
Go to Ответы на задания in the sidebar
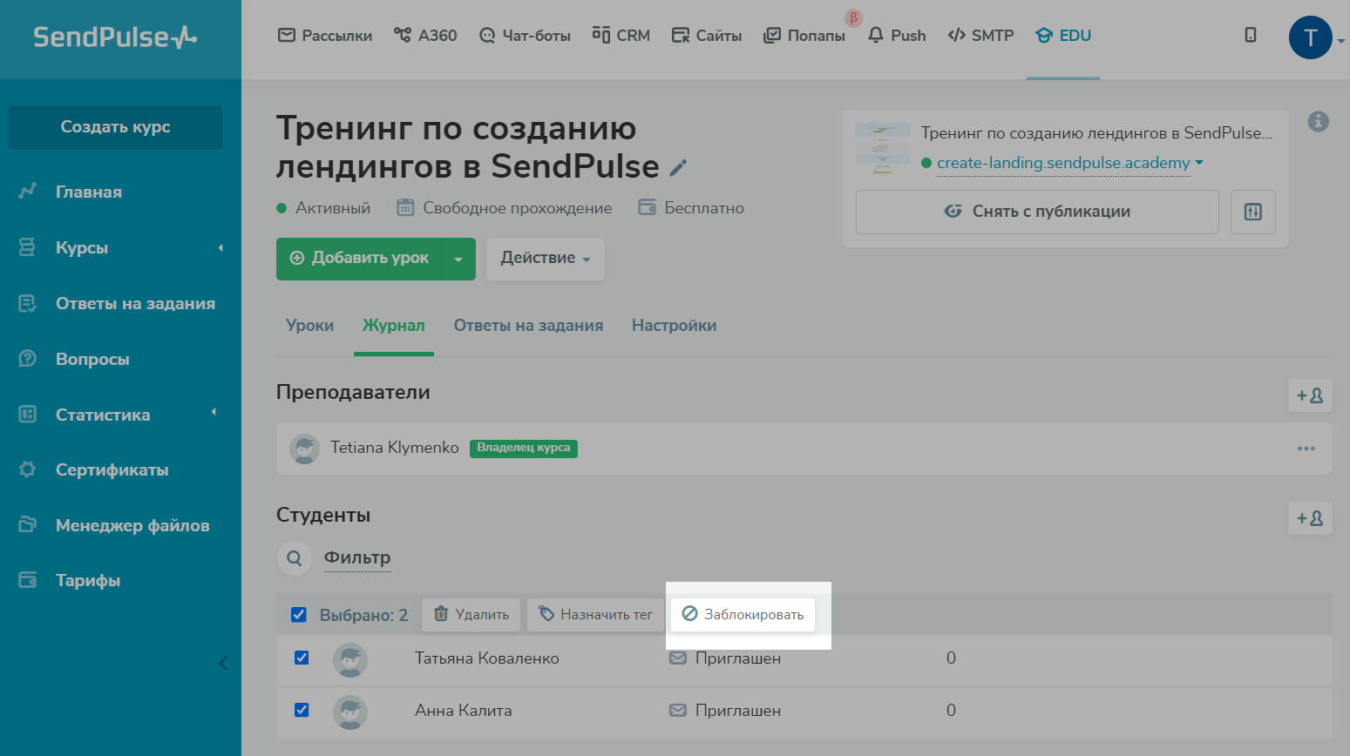pos(135,303)
